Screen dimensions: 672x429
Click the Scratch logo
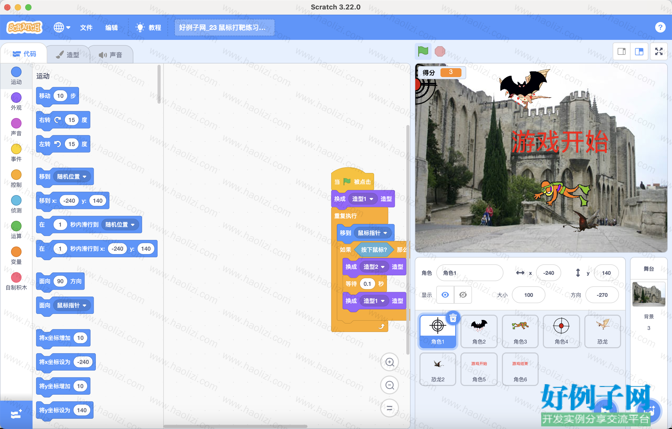click(25, 27)
